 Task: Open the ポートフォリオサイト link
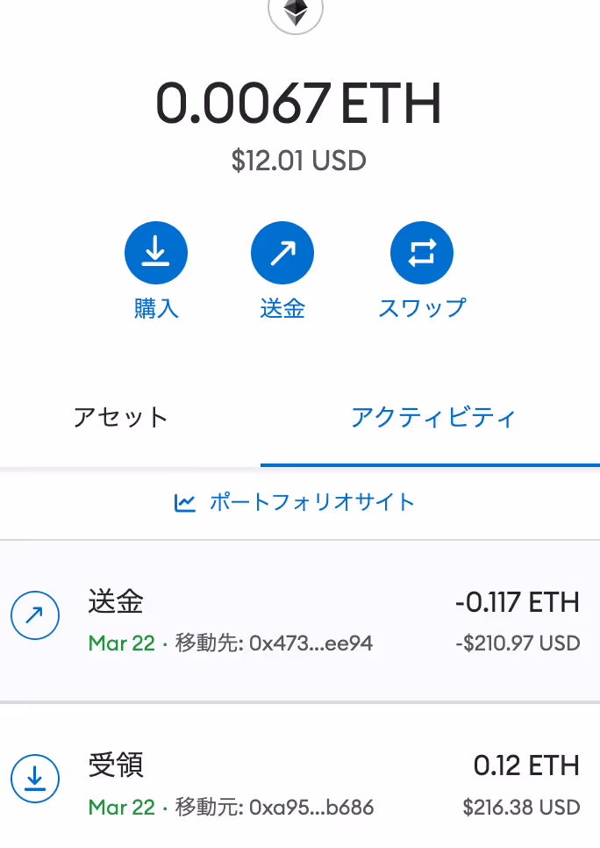point(311,503)
